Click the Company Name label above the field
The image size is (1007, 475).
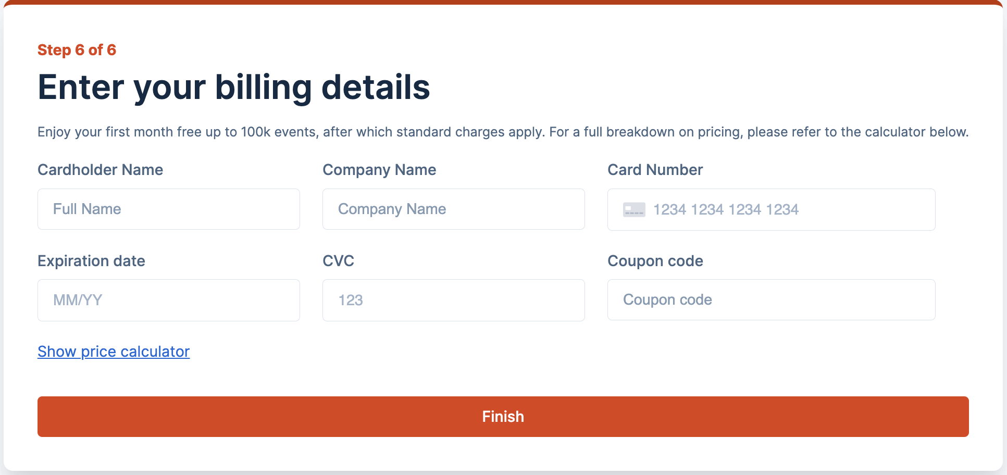(379, 170)
